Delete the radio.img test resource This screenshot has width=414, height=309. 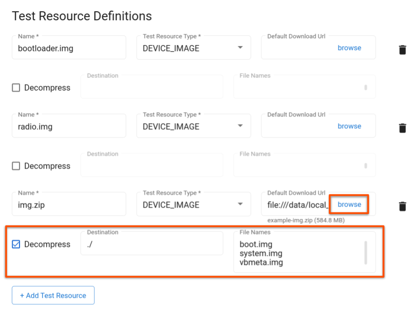pyautogui.click(x=402, y=128)
